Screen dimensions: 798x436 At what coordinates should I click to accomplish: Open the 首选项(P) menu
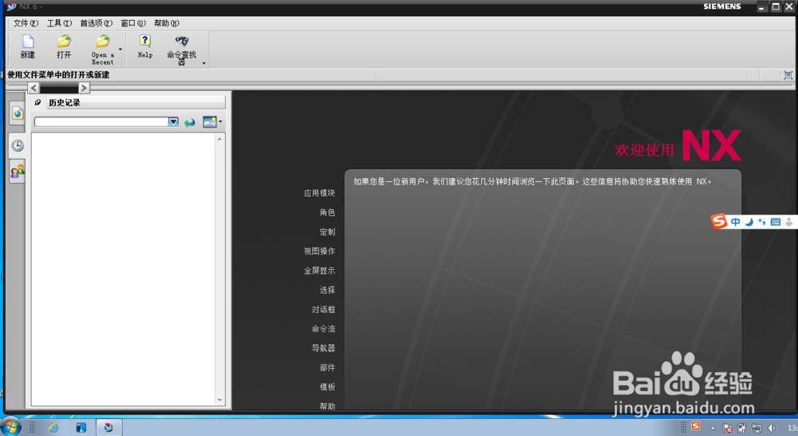(x=97, y=23)
